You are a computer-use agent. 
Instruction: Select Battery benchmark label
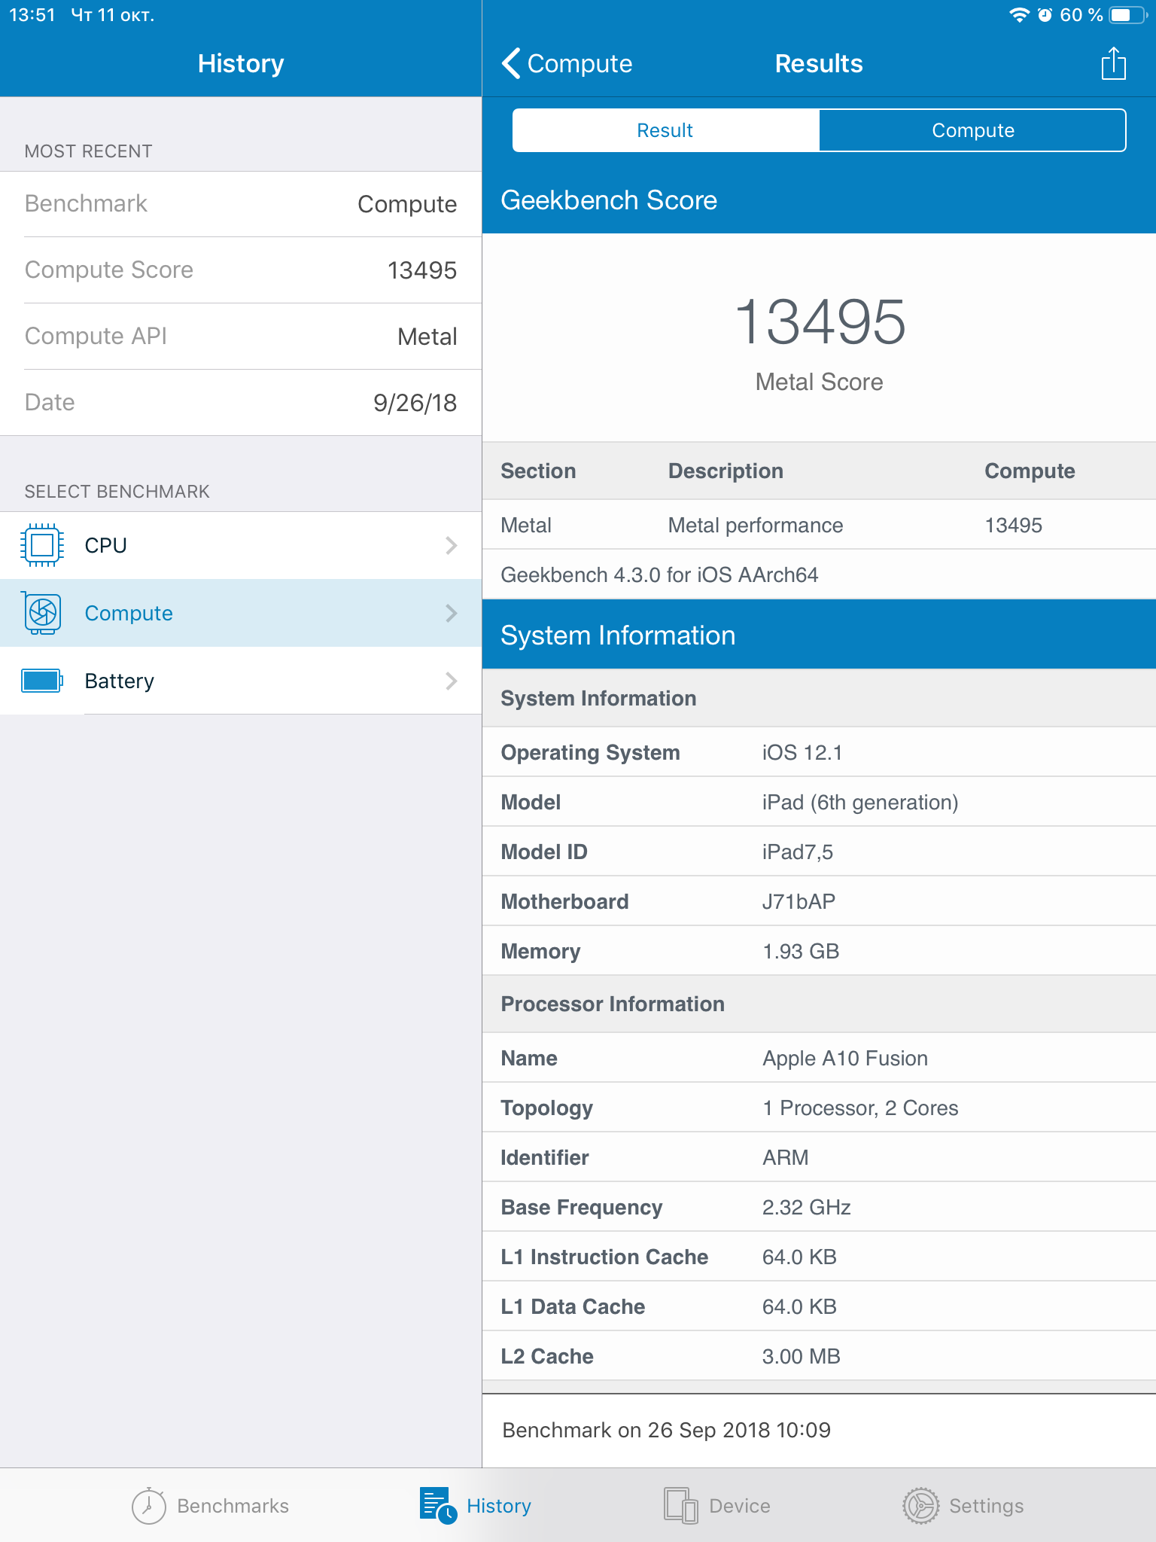[x=119, y=681]
